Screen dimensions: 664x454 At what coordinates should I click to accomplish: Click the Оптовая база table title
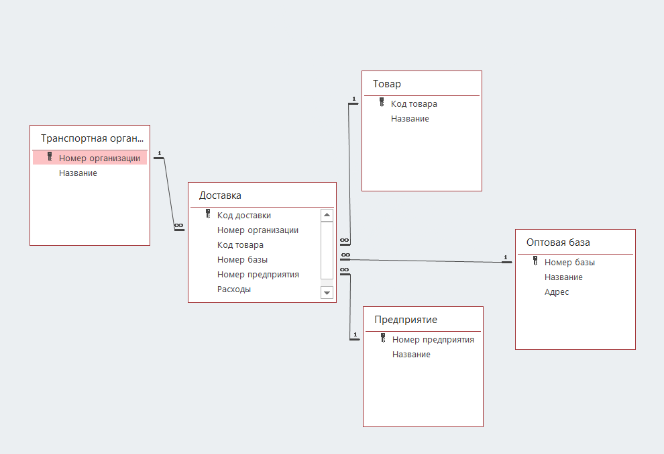point(558,242)
